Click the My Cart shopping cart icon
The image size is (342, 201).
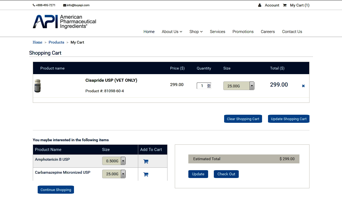pyautogui.click(x=285, y=5)
